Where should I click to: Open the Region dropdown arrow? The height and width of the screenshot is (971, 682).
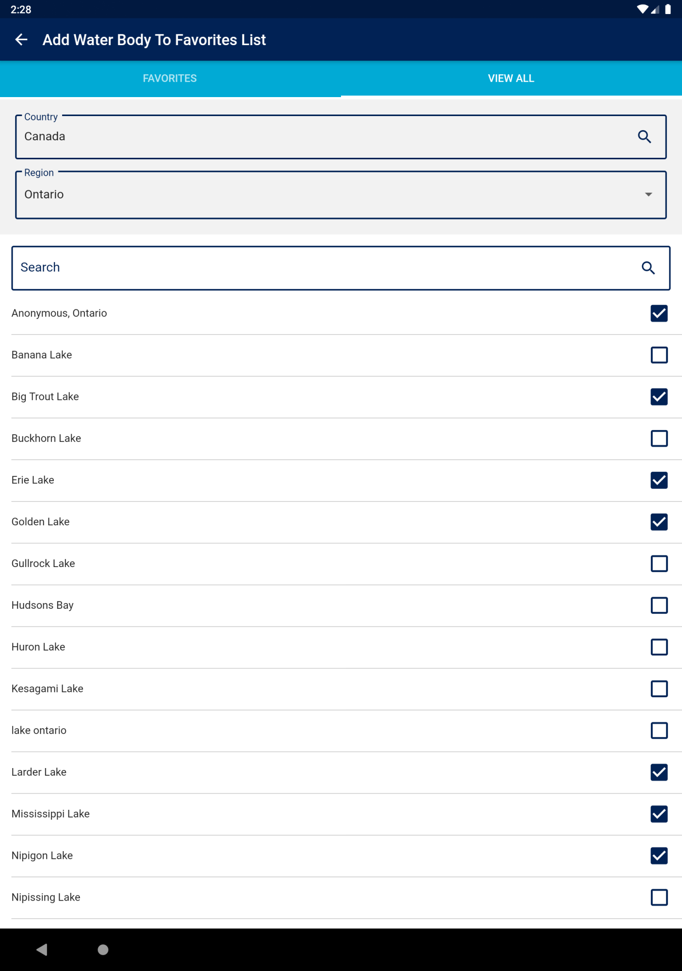648,195
